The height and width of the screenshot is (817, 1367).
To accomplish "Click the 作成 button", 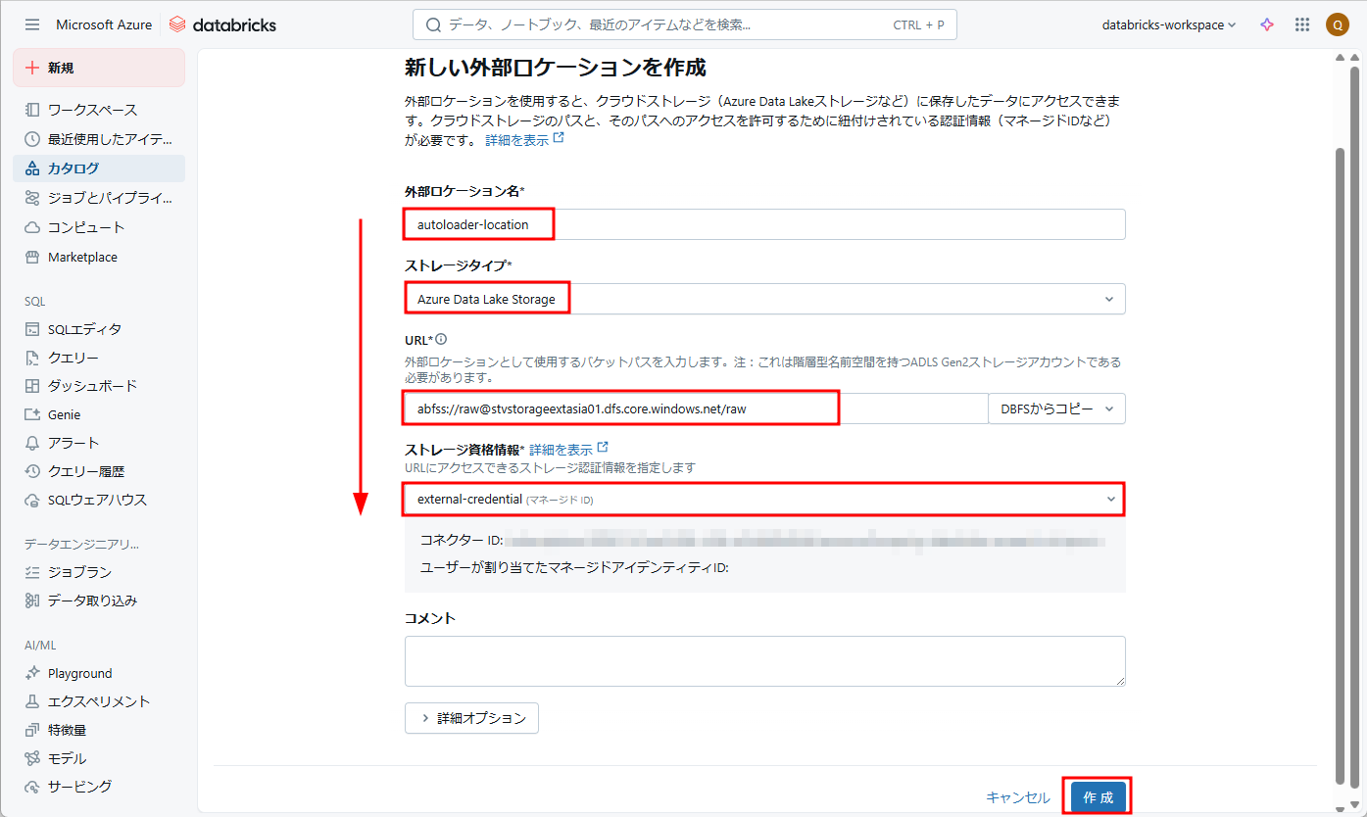I will pyautogui.click(x=1098, y=797).
